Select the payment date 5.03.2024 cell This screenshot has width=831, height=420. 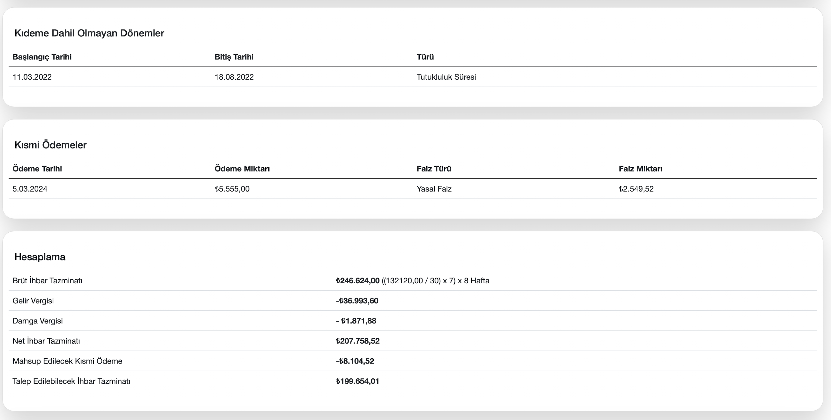[x=30, y=189]
